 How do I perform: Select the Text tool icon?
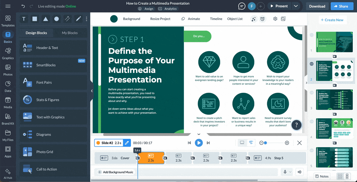coord(24,19)
